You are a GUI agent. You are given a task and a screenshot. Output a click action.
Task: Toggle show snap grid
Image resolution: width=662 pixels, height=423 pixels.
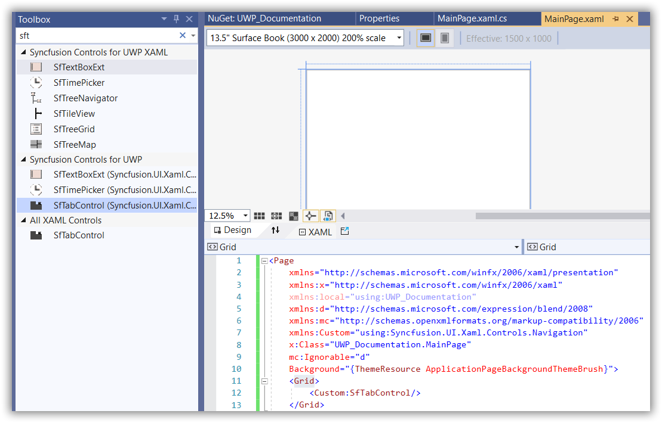click(x=259, y=216)
